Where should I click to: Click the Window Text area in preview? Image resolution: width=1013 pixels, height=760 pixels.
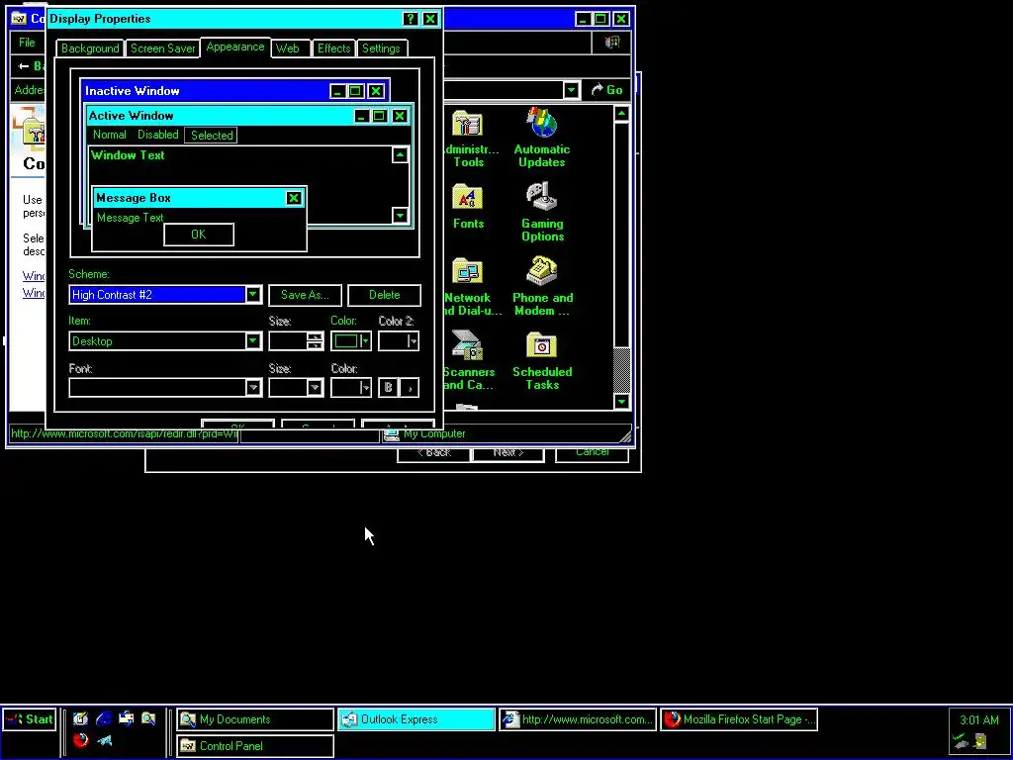[128, 155]
